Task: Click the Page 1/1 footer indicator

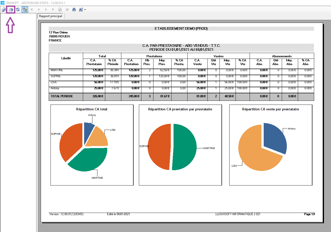Action: [x=309, y=214]
